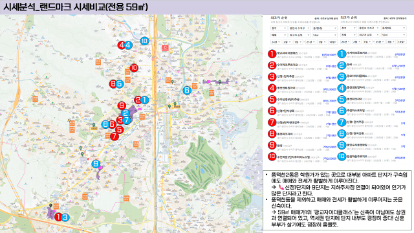Open 59㎡ area dropdown in the 전세 panel
Image resolution: width=414 pixels, height=233 pixels.
pyautogui.click(x=393, y=35)
